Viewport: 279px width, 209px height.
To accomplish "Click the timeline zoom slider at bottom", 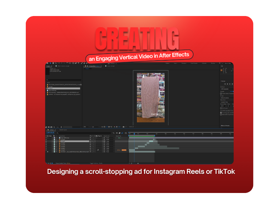I will click(x=134, y=163).
